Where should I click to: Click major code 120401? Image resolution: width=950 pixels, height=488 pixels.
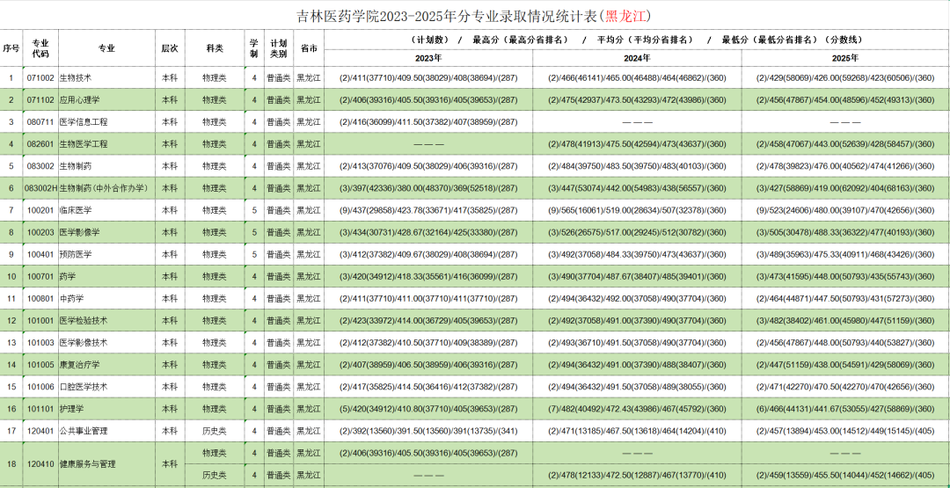pos(40,431)
